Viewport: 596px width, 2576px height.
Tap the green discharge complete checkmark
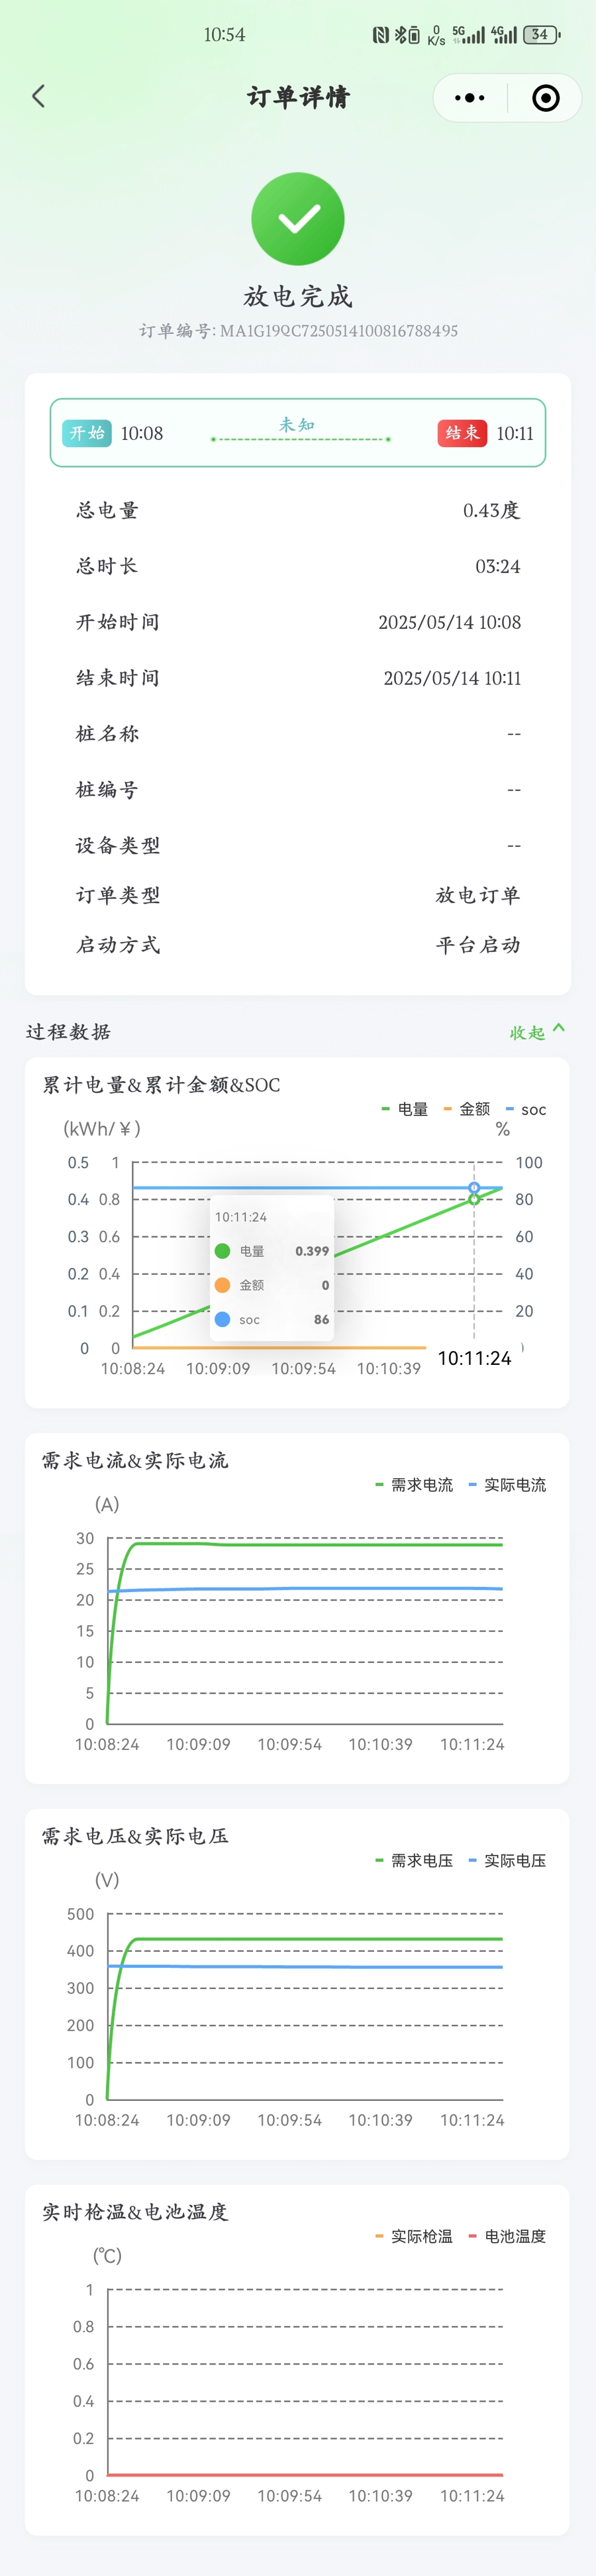(x=298, y=219)
